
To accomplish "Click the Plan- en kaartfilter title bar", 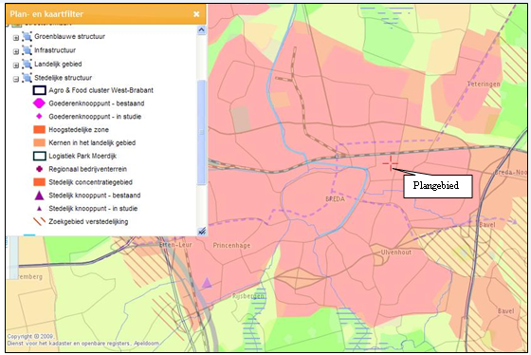I will [x=105, y=14].
